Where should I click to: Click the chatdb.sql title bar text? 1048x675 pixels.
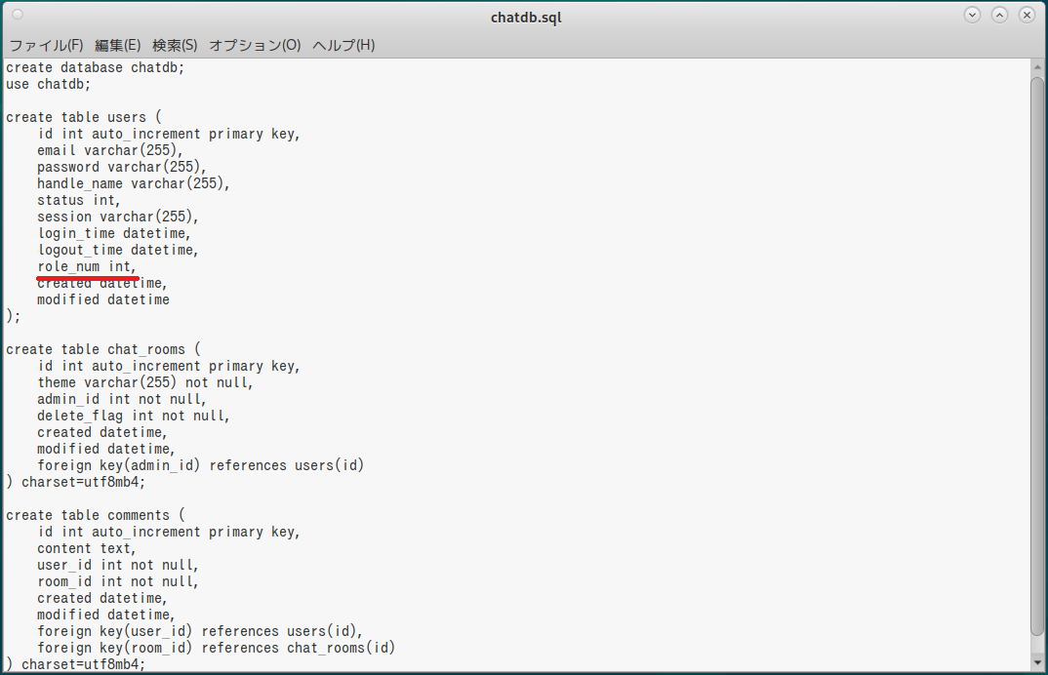pos(526,18)
